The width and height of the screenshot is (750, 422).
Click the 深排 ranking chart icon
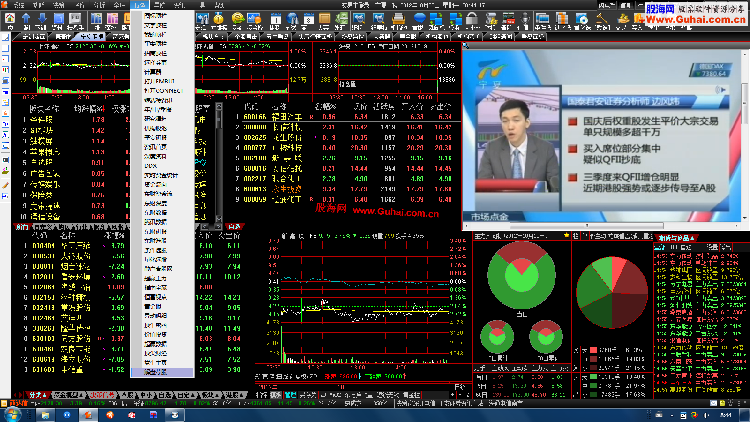[111, 22]
